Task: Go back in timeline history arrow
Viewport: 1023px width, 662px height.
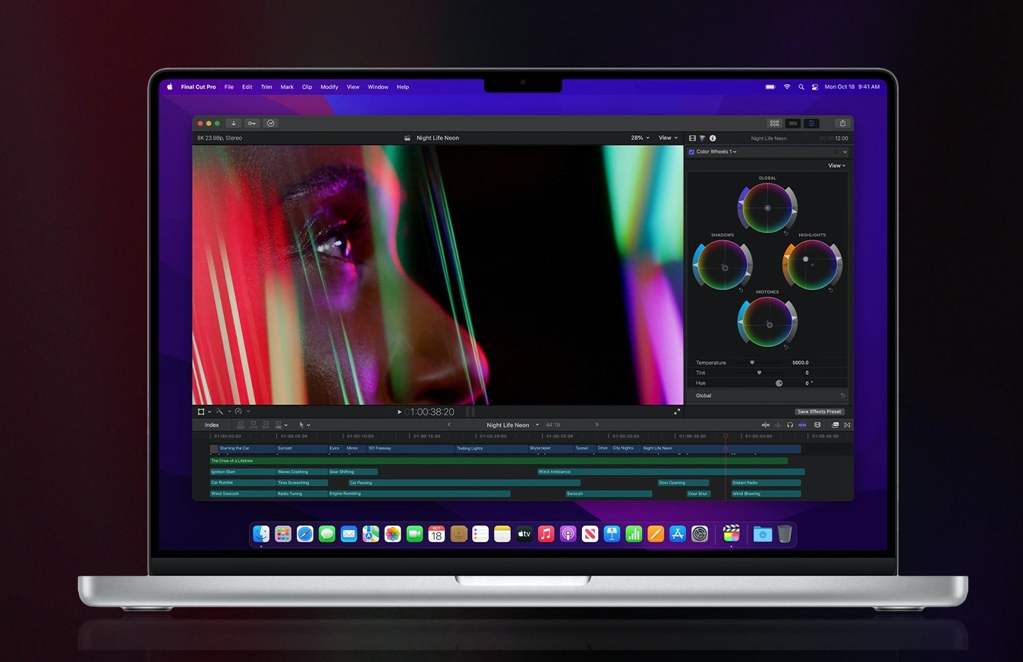Action: coord(449,424)
